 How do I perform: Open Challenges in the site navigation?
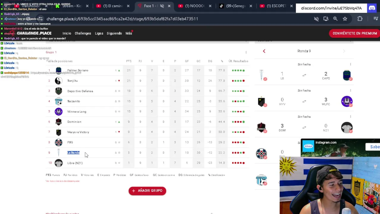(x=83, y=33)
